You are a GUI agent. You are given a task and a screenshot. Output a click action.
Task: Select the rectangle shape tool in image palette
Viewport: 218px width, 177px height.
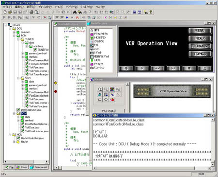(100, 100)
